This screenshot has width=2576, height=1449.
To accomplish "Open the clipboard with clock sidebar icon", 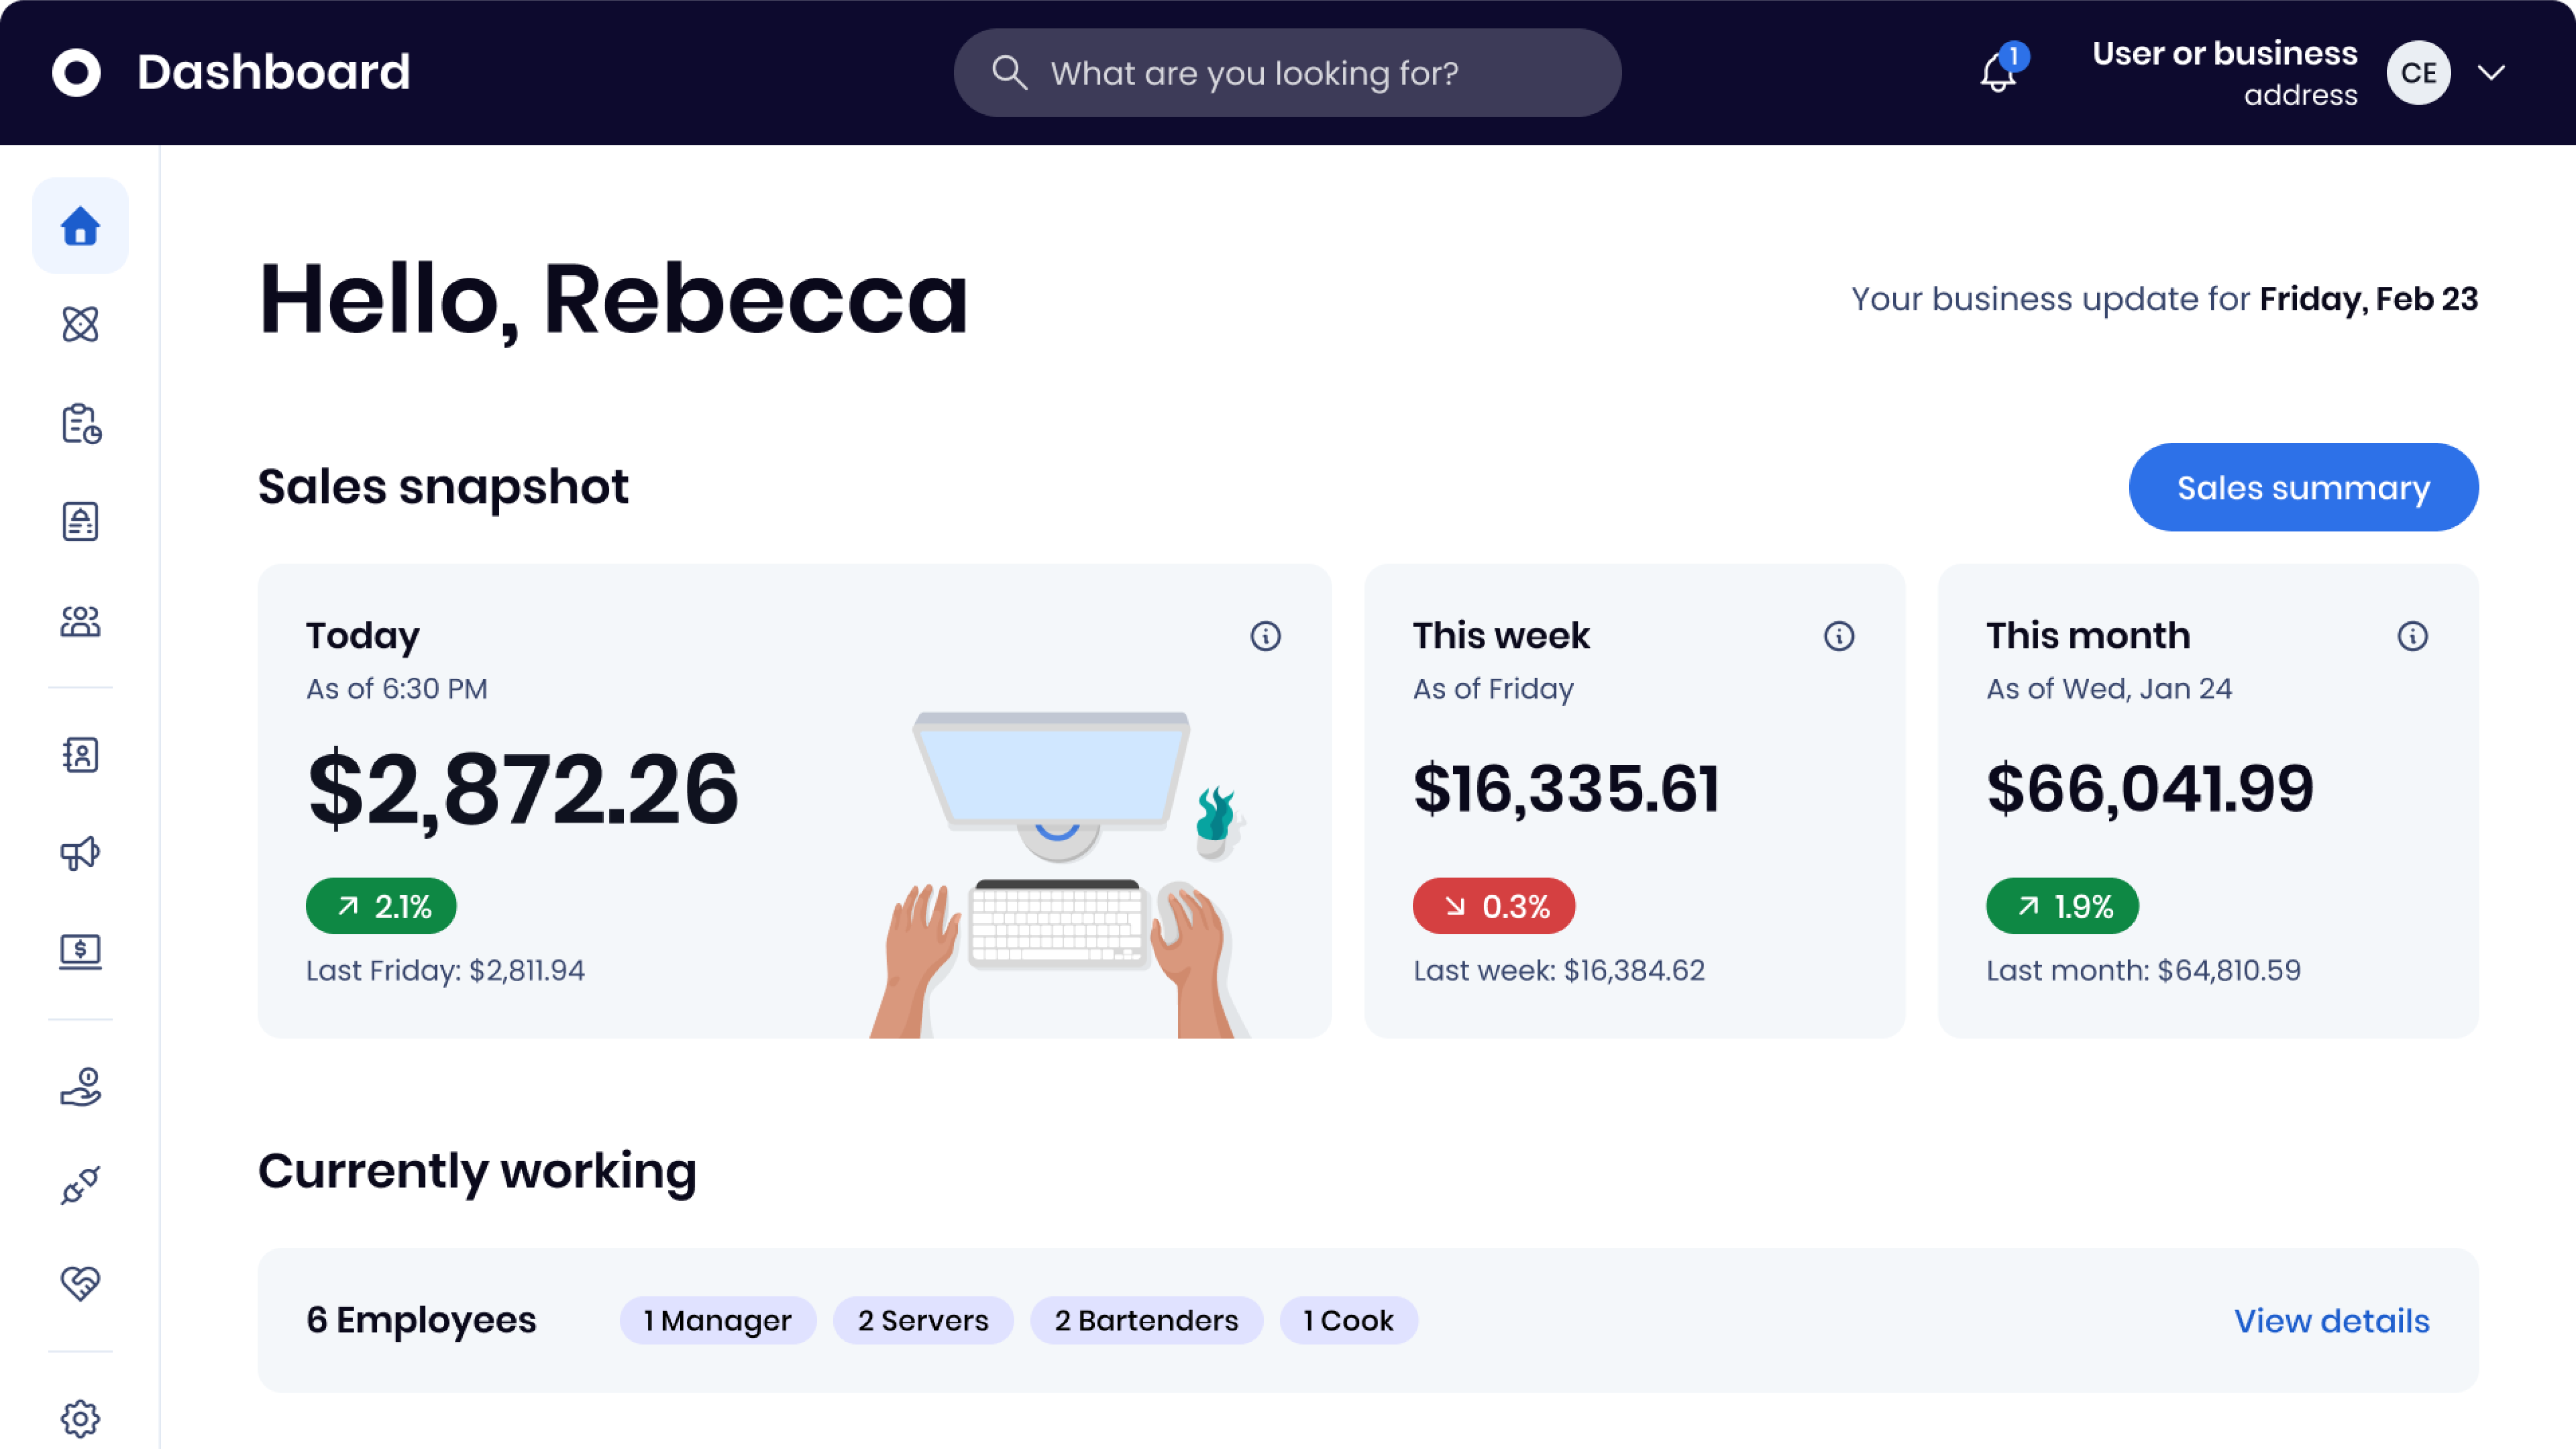I will [80, 423].
